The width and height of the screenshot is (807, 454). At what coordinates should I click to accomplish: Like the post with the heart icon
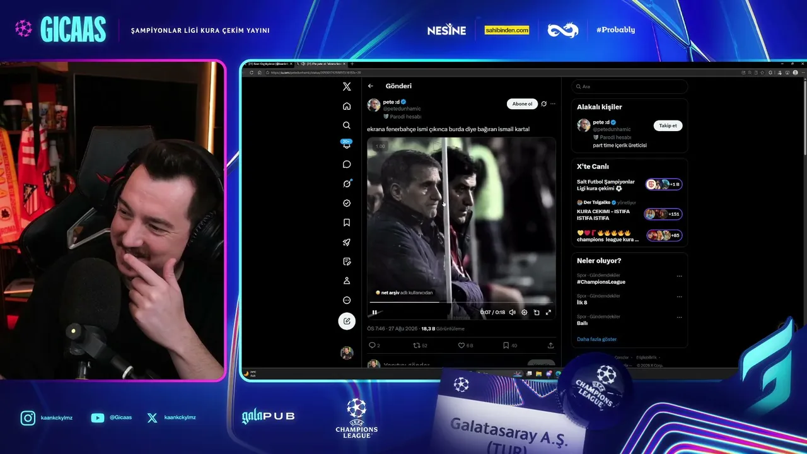point(462,346)
